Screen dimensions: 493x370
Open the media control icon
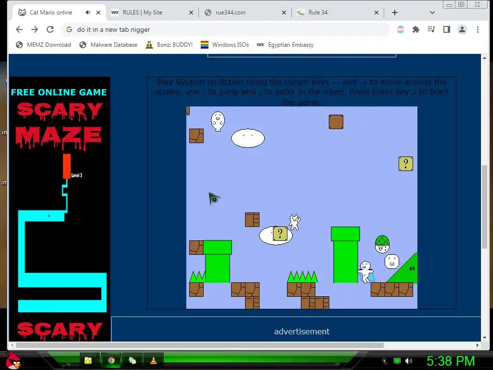coord(431,29)
